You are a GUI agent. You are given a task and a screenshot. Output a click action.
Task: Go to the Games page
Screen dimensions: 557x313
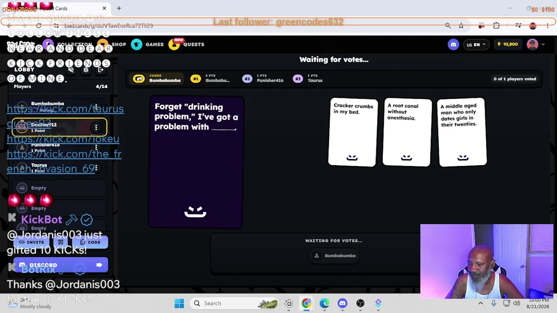tap(154, 44)
